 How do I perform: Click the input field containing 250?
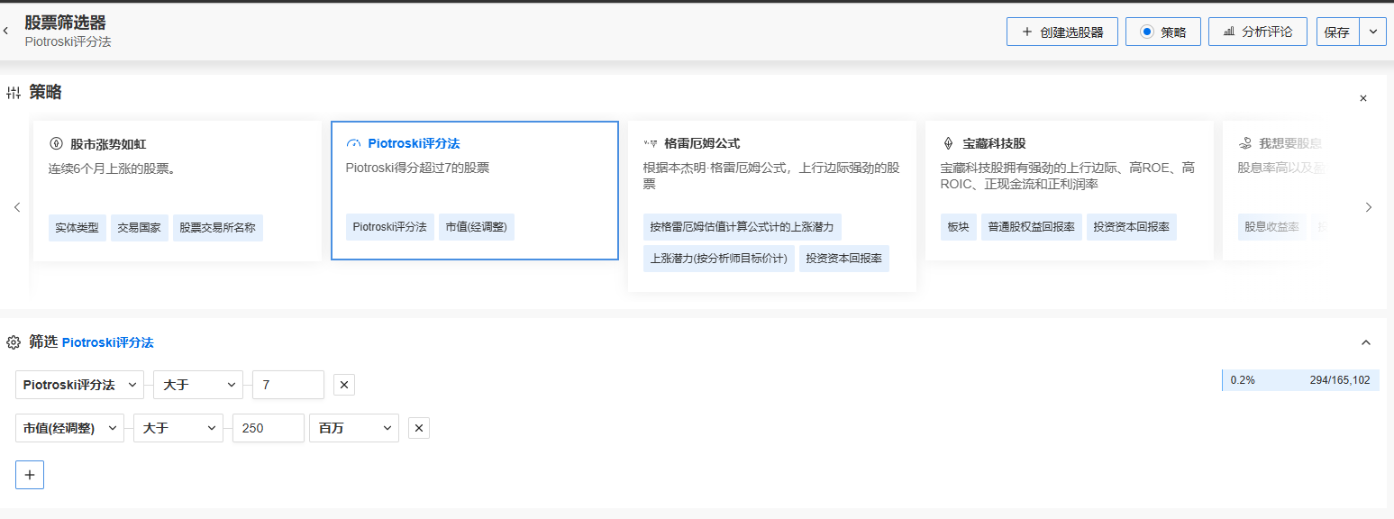point(268,428)
